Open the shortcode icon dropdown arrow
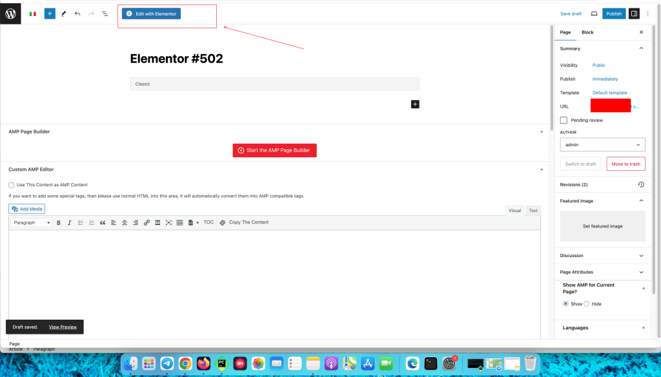 (198, 222)
